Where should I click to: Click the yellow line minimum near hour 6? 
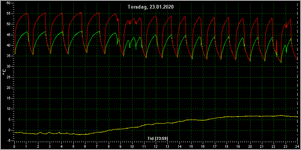coord(82,135)
